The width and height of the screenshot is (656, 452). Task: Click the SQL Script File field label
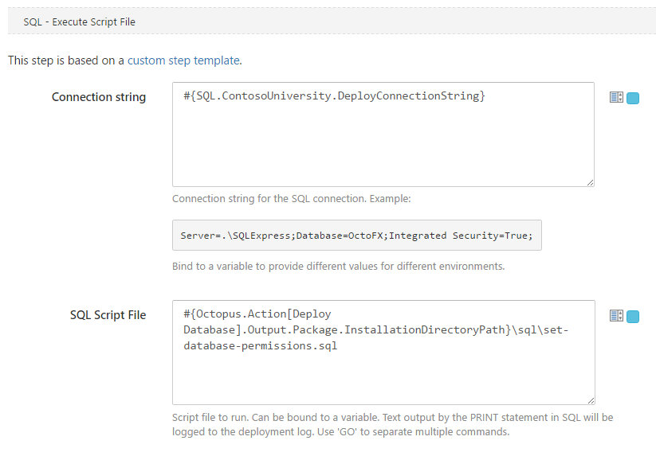[108, 315]
